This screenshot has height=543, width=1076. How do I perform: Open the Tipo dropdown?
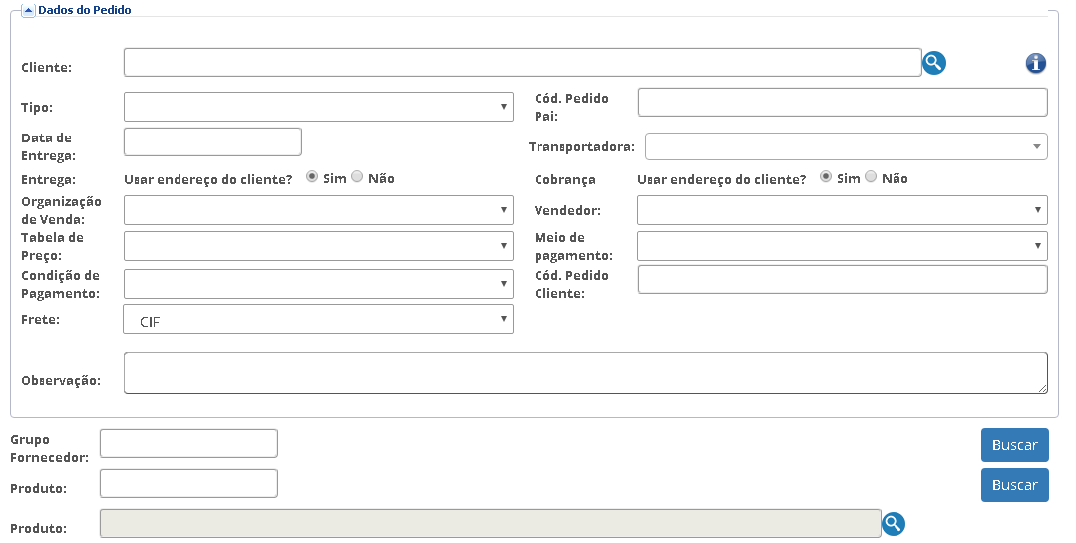[x=318, y=107]
